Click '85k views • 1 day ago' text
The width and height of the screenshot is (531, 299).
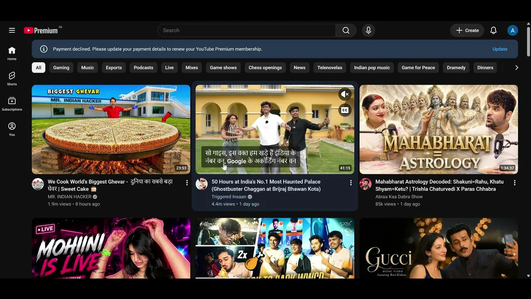[x=398, y=204]
